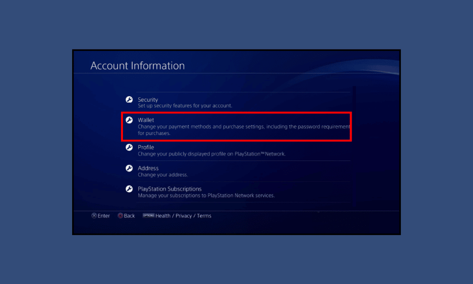Click the wrench icon beside Address
This screenshot has width=473, height=284.
coord(129,168)
